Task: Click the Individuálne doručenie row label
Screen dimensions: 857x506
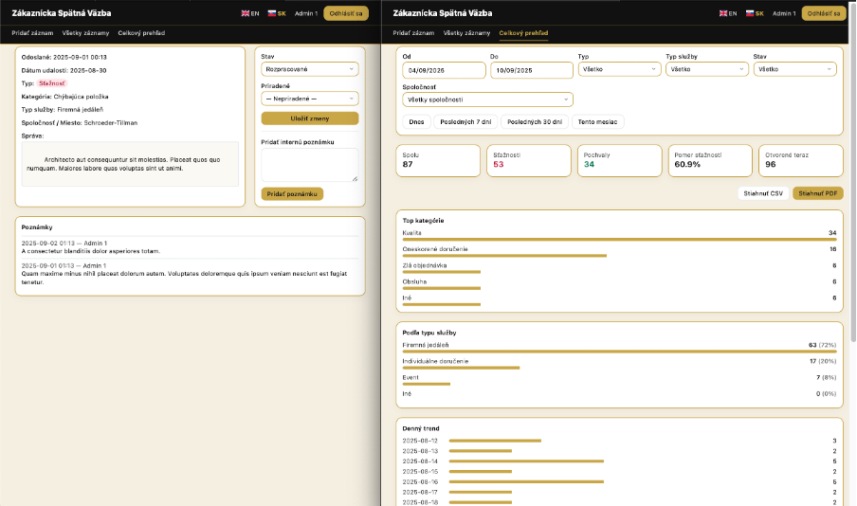Action: [435, 361]
